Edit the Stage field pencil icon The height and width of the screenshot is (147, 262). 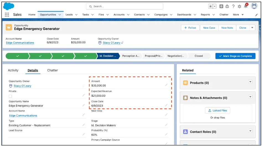pos(166,125)
